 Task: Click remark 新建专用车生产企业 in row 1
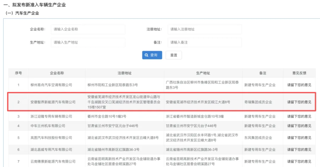click(260, 85)
